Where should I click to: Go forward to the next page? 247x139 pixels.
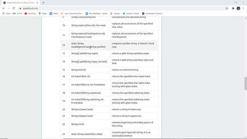(x=8, y=8)
